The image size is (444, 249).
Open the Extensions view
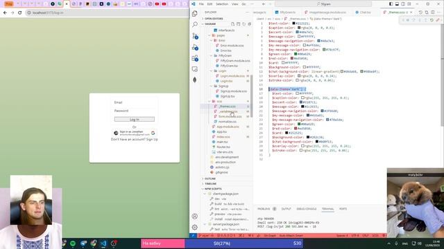pos(195,58)
